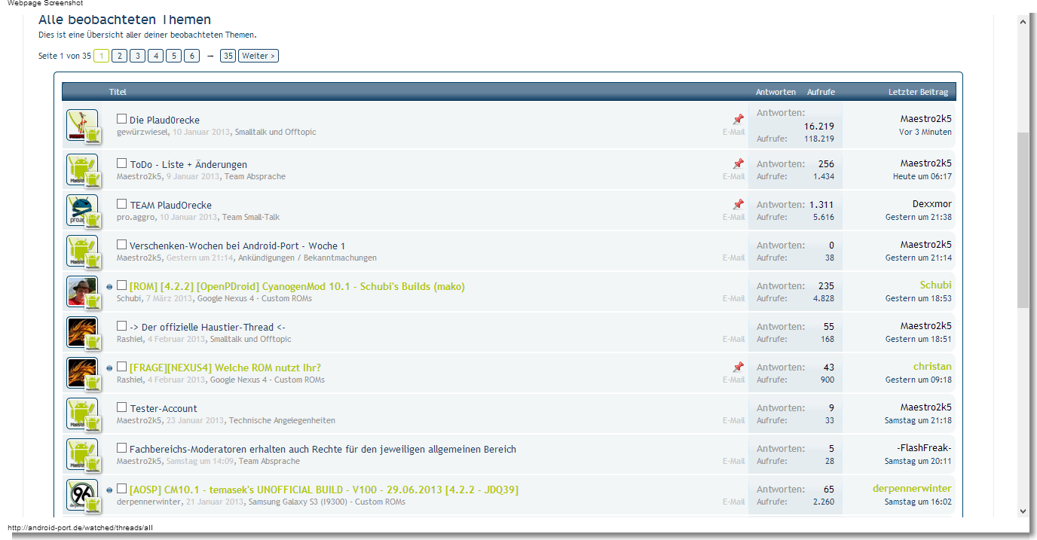
Task: Tick the Tester-Account thread checkbox
Action: [x=121, y=407]
